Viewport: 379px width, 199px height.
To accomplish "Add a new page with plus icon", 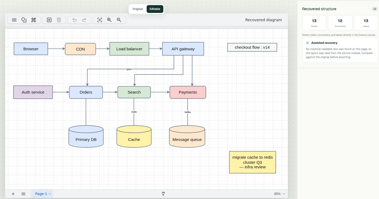I will pos(13,194).
